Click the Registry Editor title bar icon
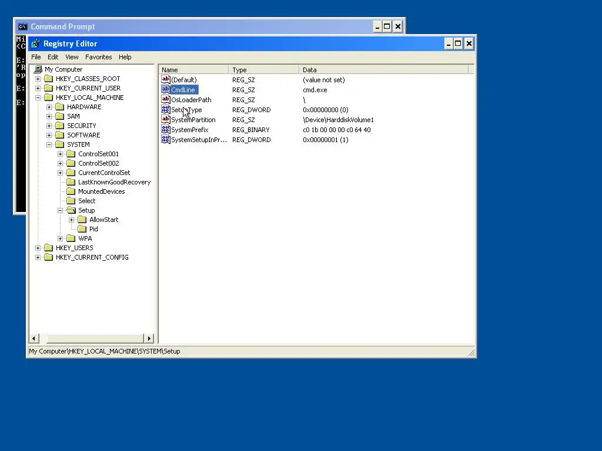The image size is (602, 451). pos(35,43)
